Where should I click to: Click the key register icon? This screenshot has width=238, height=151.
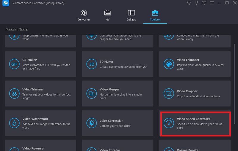pyautogui.click(x=196, y=3)
